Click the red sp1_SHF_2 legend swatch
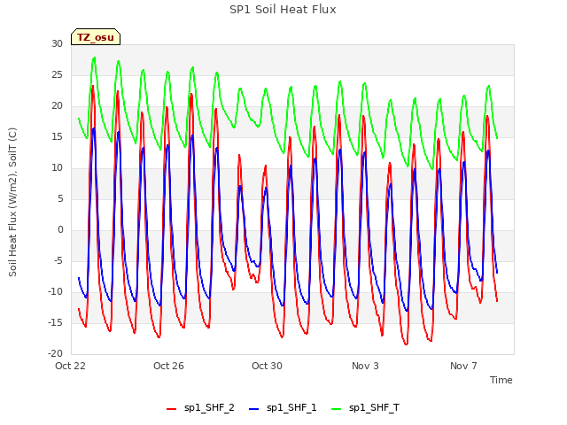567x425 pixels. coord(171,409)
